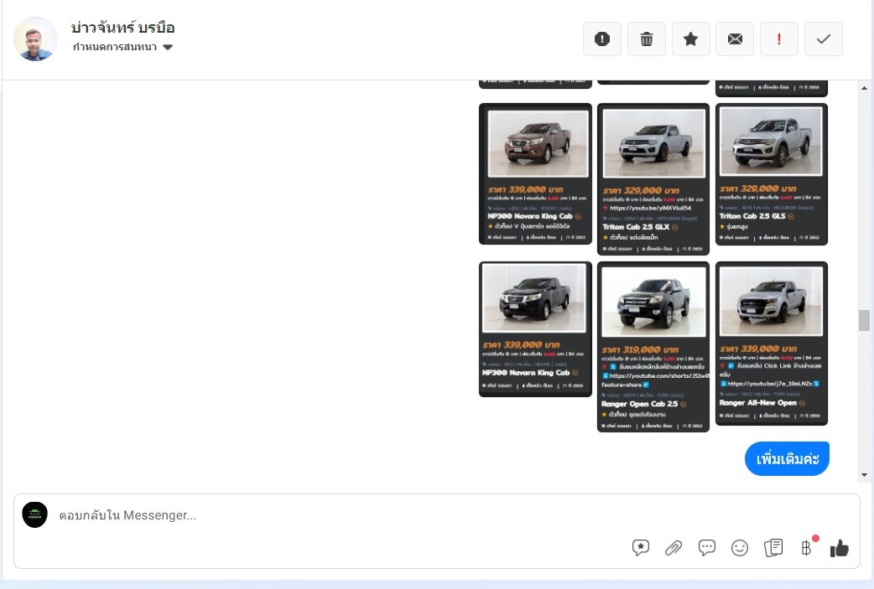
Task: Open the Triton Cab 2.5 GLX card
Action: (653, 179)
